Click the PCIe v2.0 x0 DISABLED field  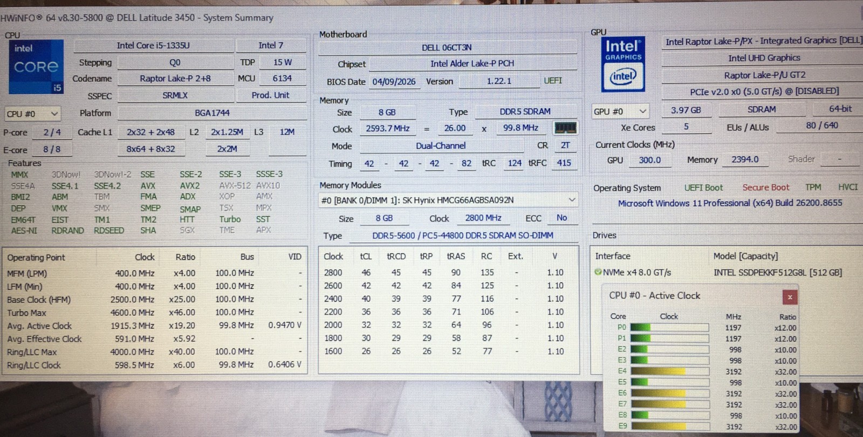coord(764,92)
